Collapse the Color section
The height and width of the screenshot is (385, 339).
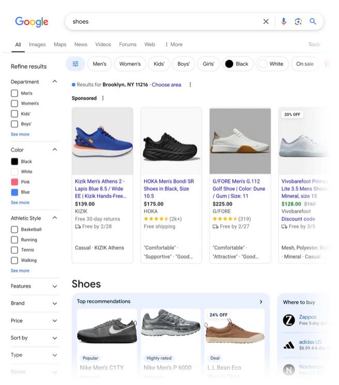coord(55,150)
